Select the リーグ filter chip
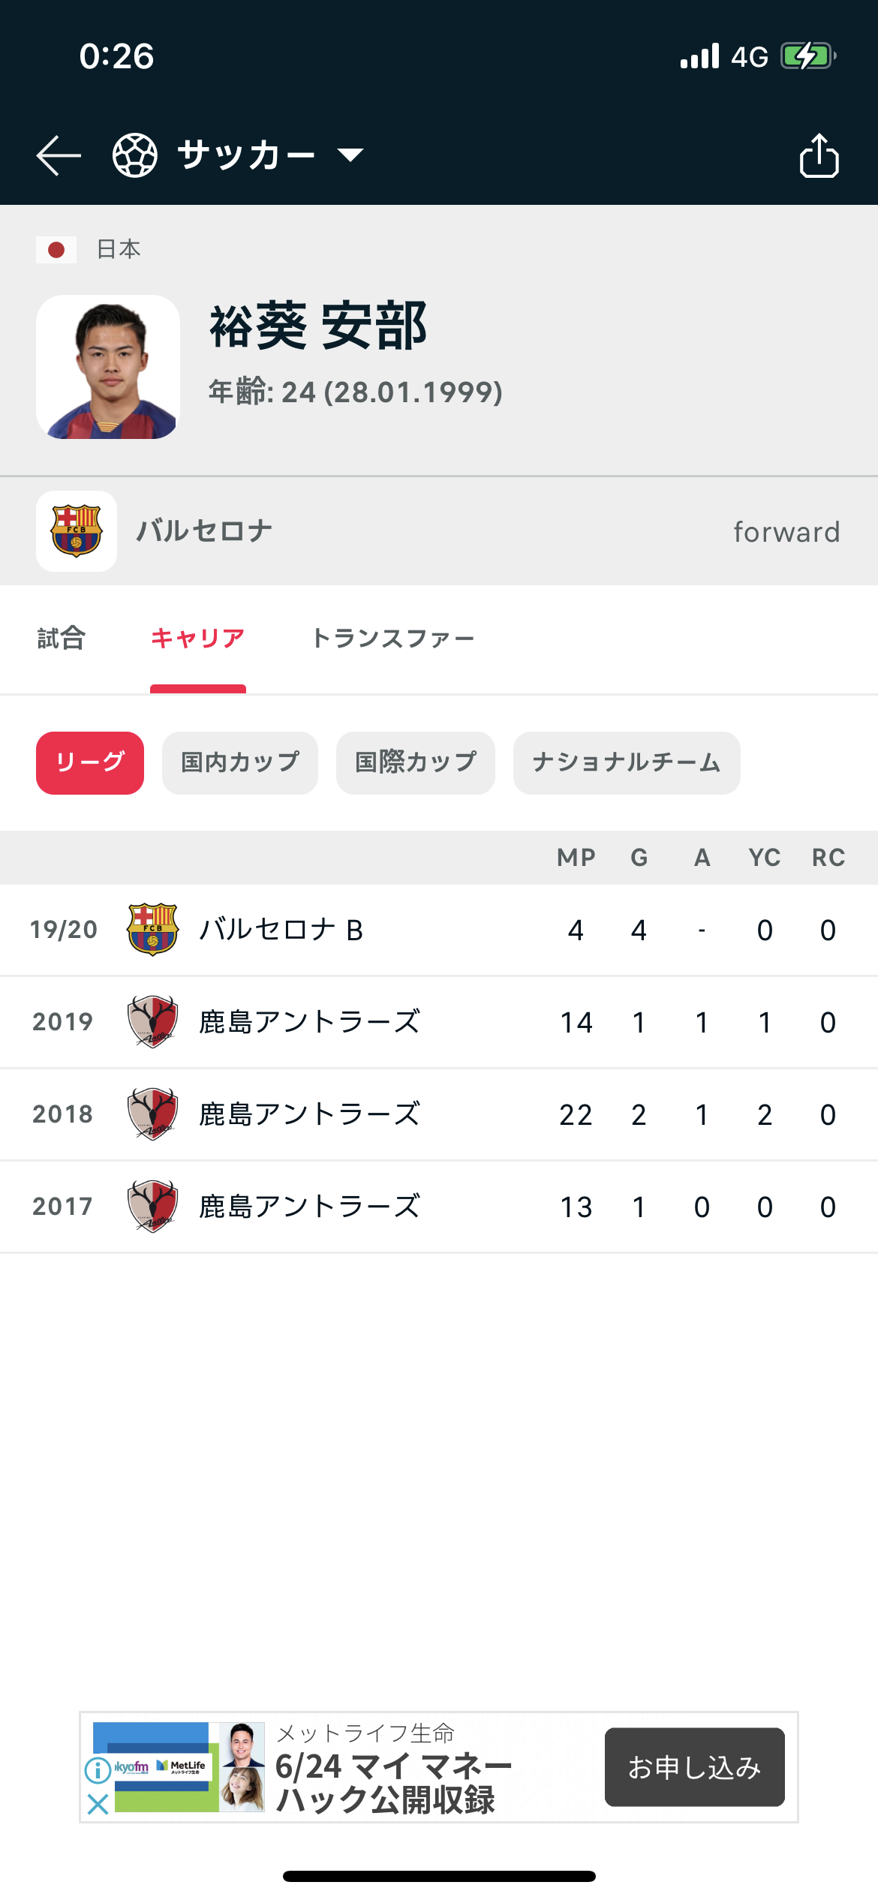 point(90,762)
